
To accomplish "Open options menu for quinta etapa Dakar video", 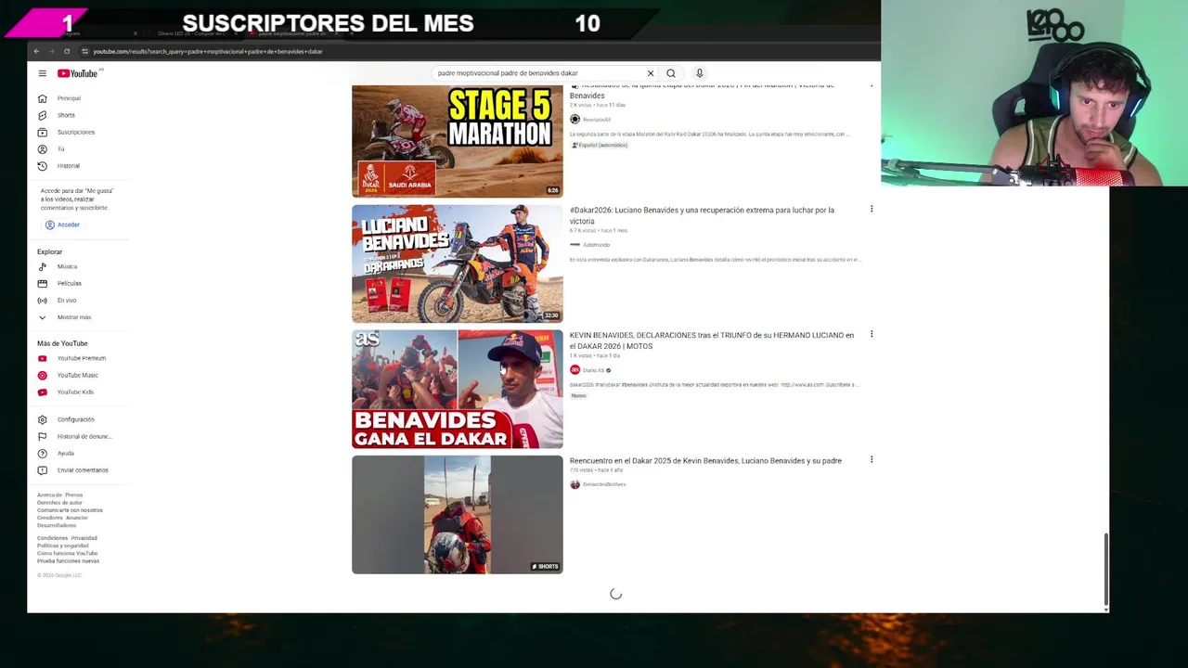I will click(x=872, y=86).
